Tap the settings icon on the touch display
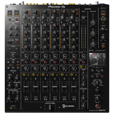 coord(104,54)
